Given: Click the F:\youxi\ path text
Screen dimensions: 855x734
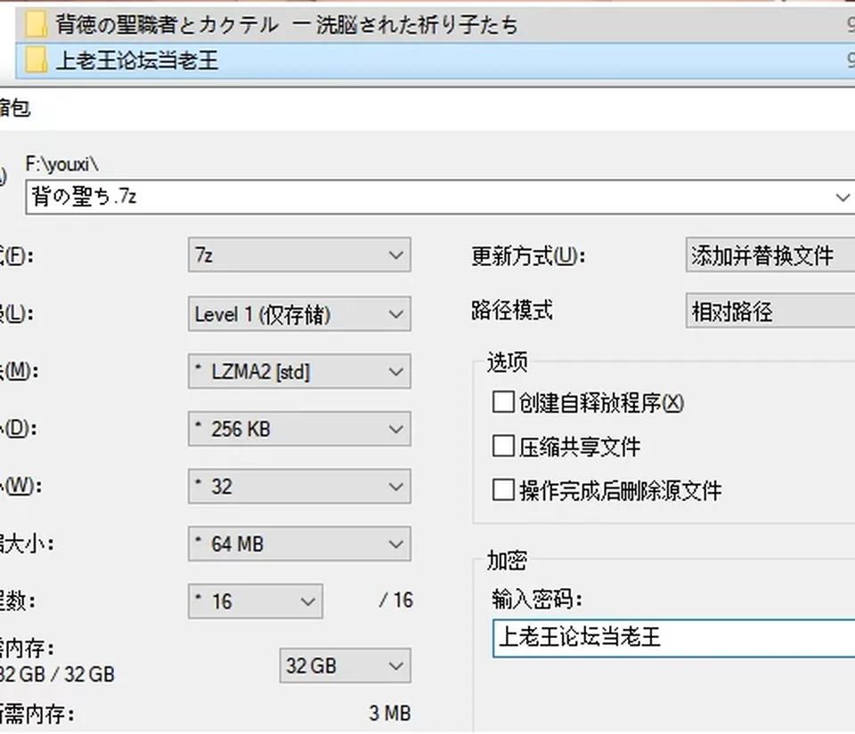Looking at the screenshot, I should pyautogui.click(x=61, y=164).
